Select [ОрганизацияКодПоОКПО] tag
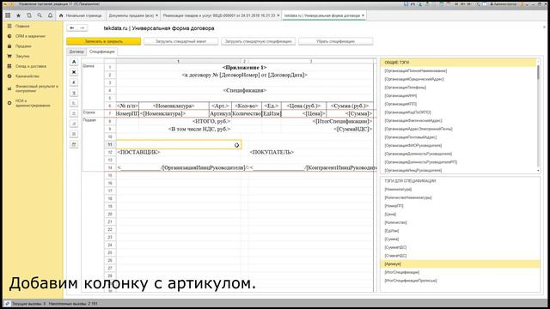Viewport: 550px width, 309px height. (407, 112)
